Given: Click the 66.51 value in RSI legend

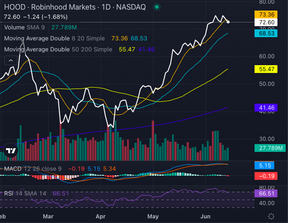Looking at the screenshot, I should (x=61, y=193).
